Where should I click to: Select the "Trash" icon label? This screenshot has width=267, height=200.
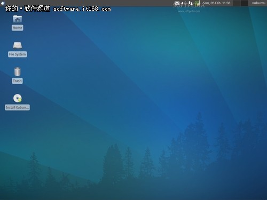17,81
